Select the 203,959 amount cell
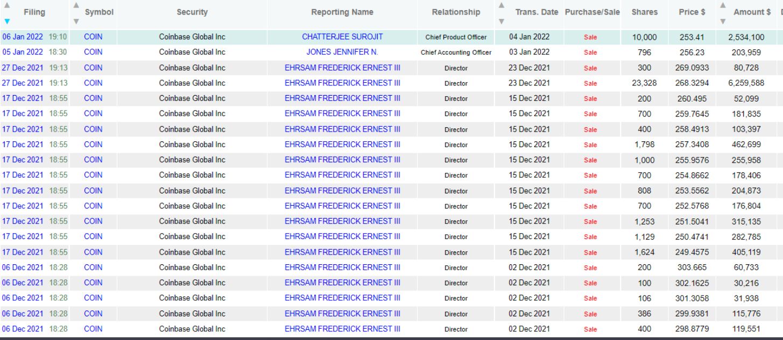Screen dimensions: 783x340 tap(746, 53)
